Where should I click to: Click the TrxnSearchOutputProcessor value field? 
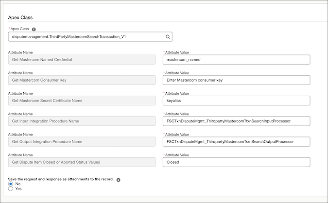click(236, 141)
